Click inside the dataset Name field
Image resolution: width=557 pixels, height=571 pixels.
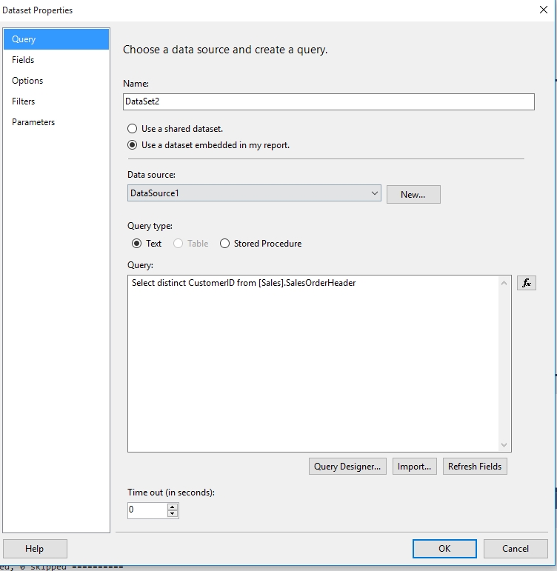[x=328, y=101]
